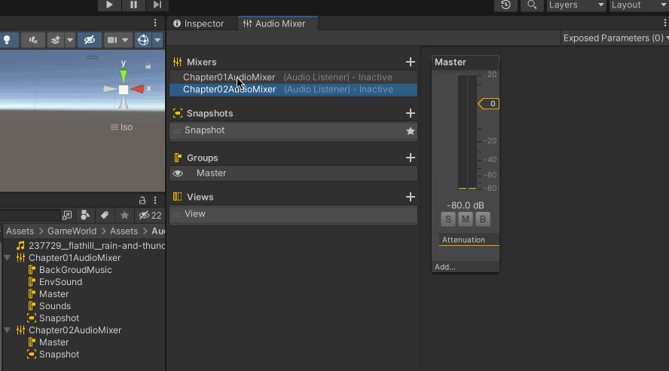
Task: Add a new snapshot using the plus icon
Action: tap(411, 113)
